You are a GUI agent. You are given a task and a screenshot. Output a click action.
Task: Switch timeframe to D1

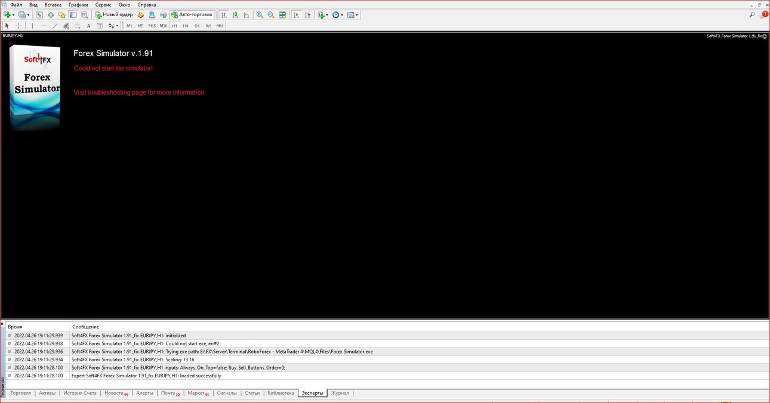(x=197, y=26)
